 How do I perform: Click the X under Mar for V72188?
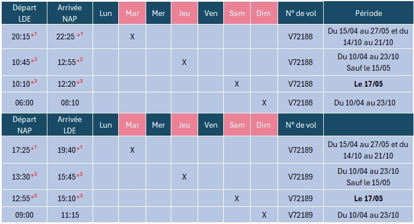(x=132, y=36)
